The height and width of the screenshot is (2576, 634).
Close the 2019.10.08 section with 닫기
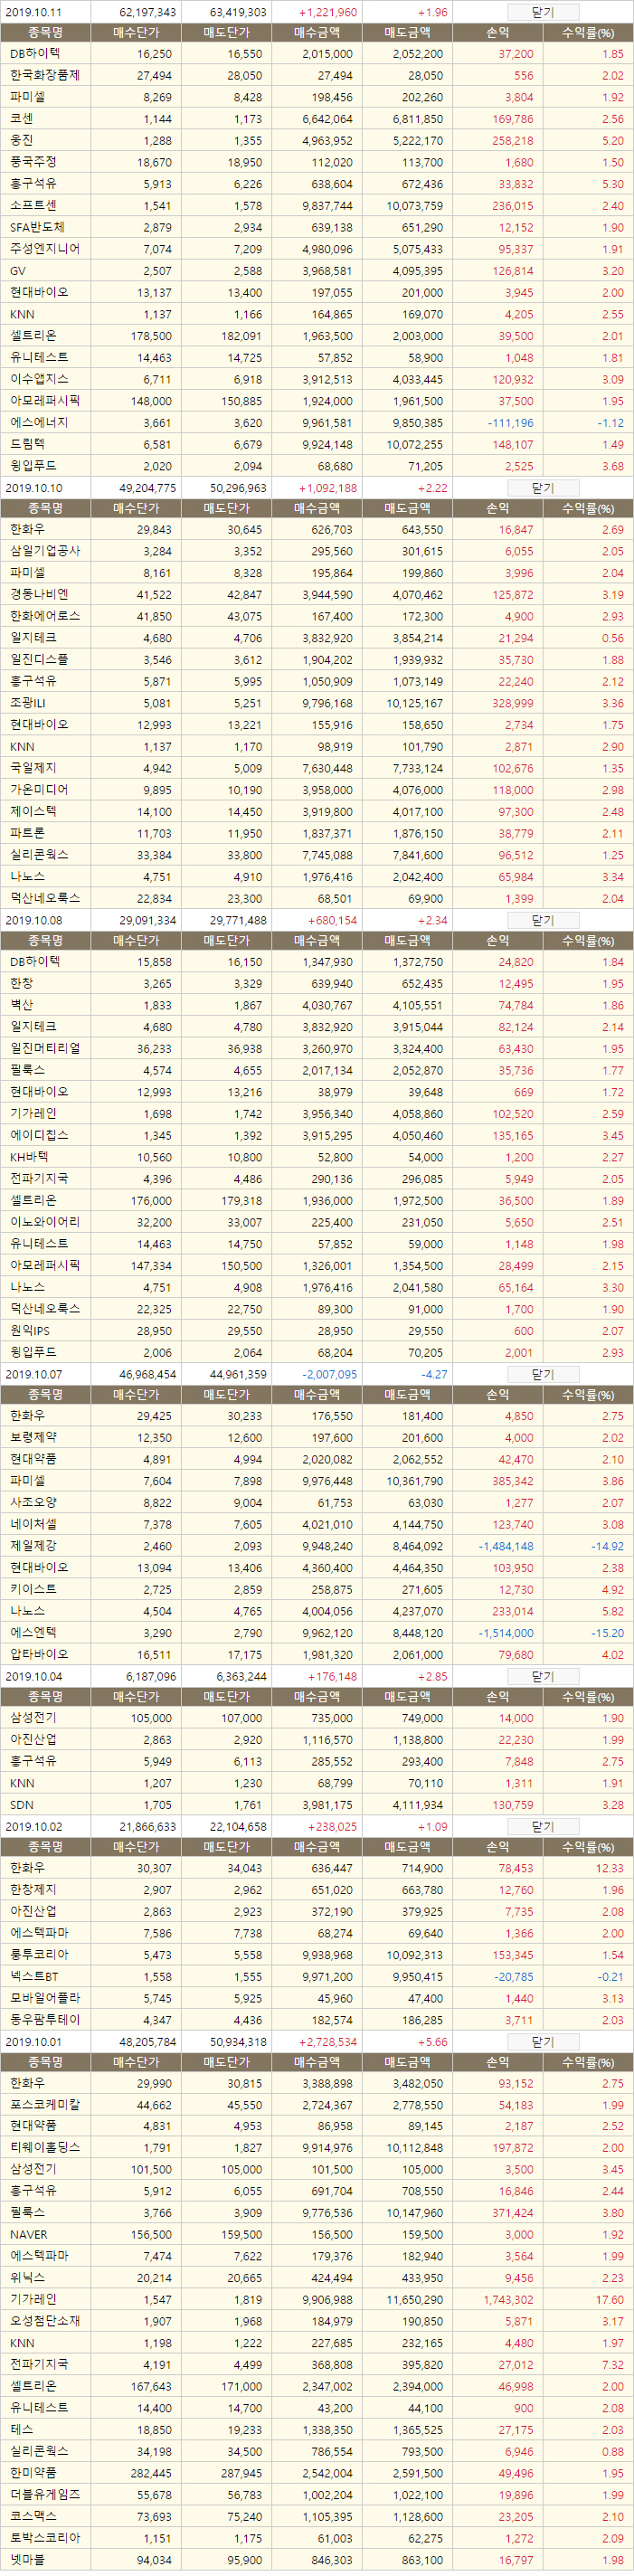coord(542,920)
